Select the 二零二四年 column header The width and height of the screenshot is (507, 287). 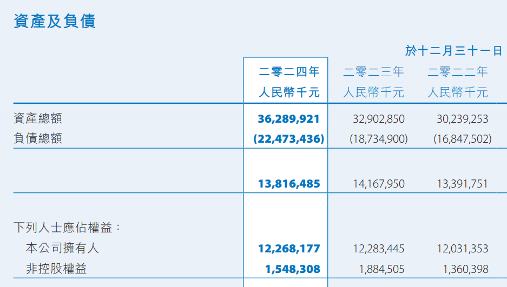289,72
